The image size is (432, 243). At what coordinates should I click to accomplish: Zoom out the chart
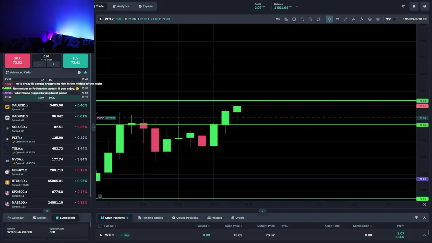[x=302, y=19]
